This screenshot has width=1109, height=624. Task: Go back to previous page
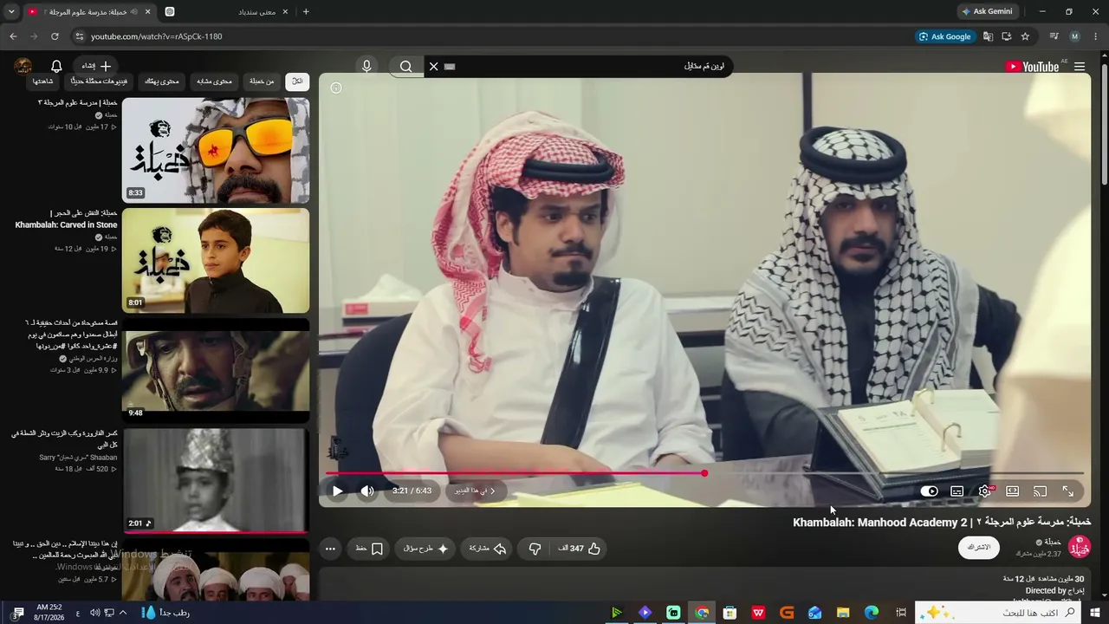point(13,36)
